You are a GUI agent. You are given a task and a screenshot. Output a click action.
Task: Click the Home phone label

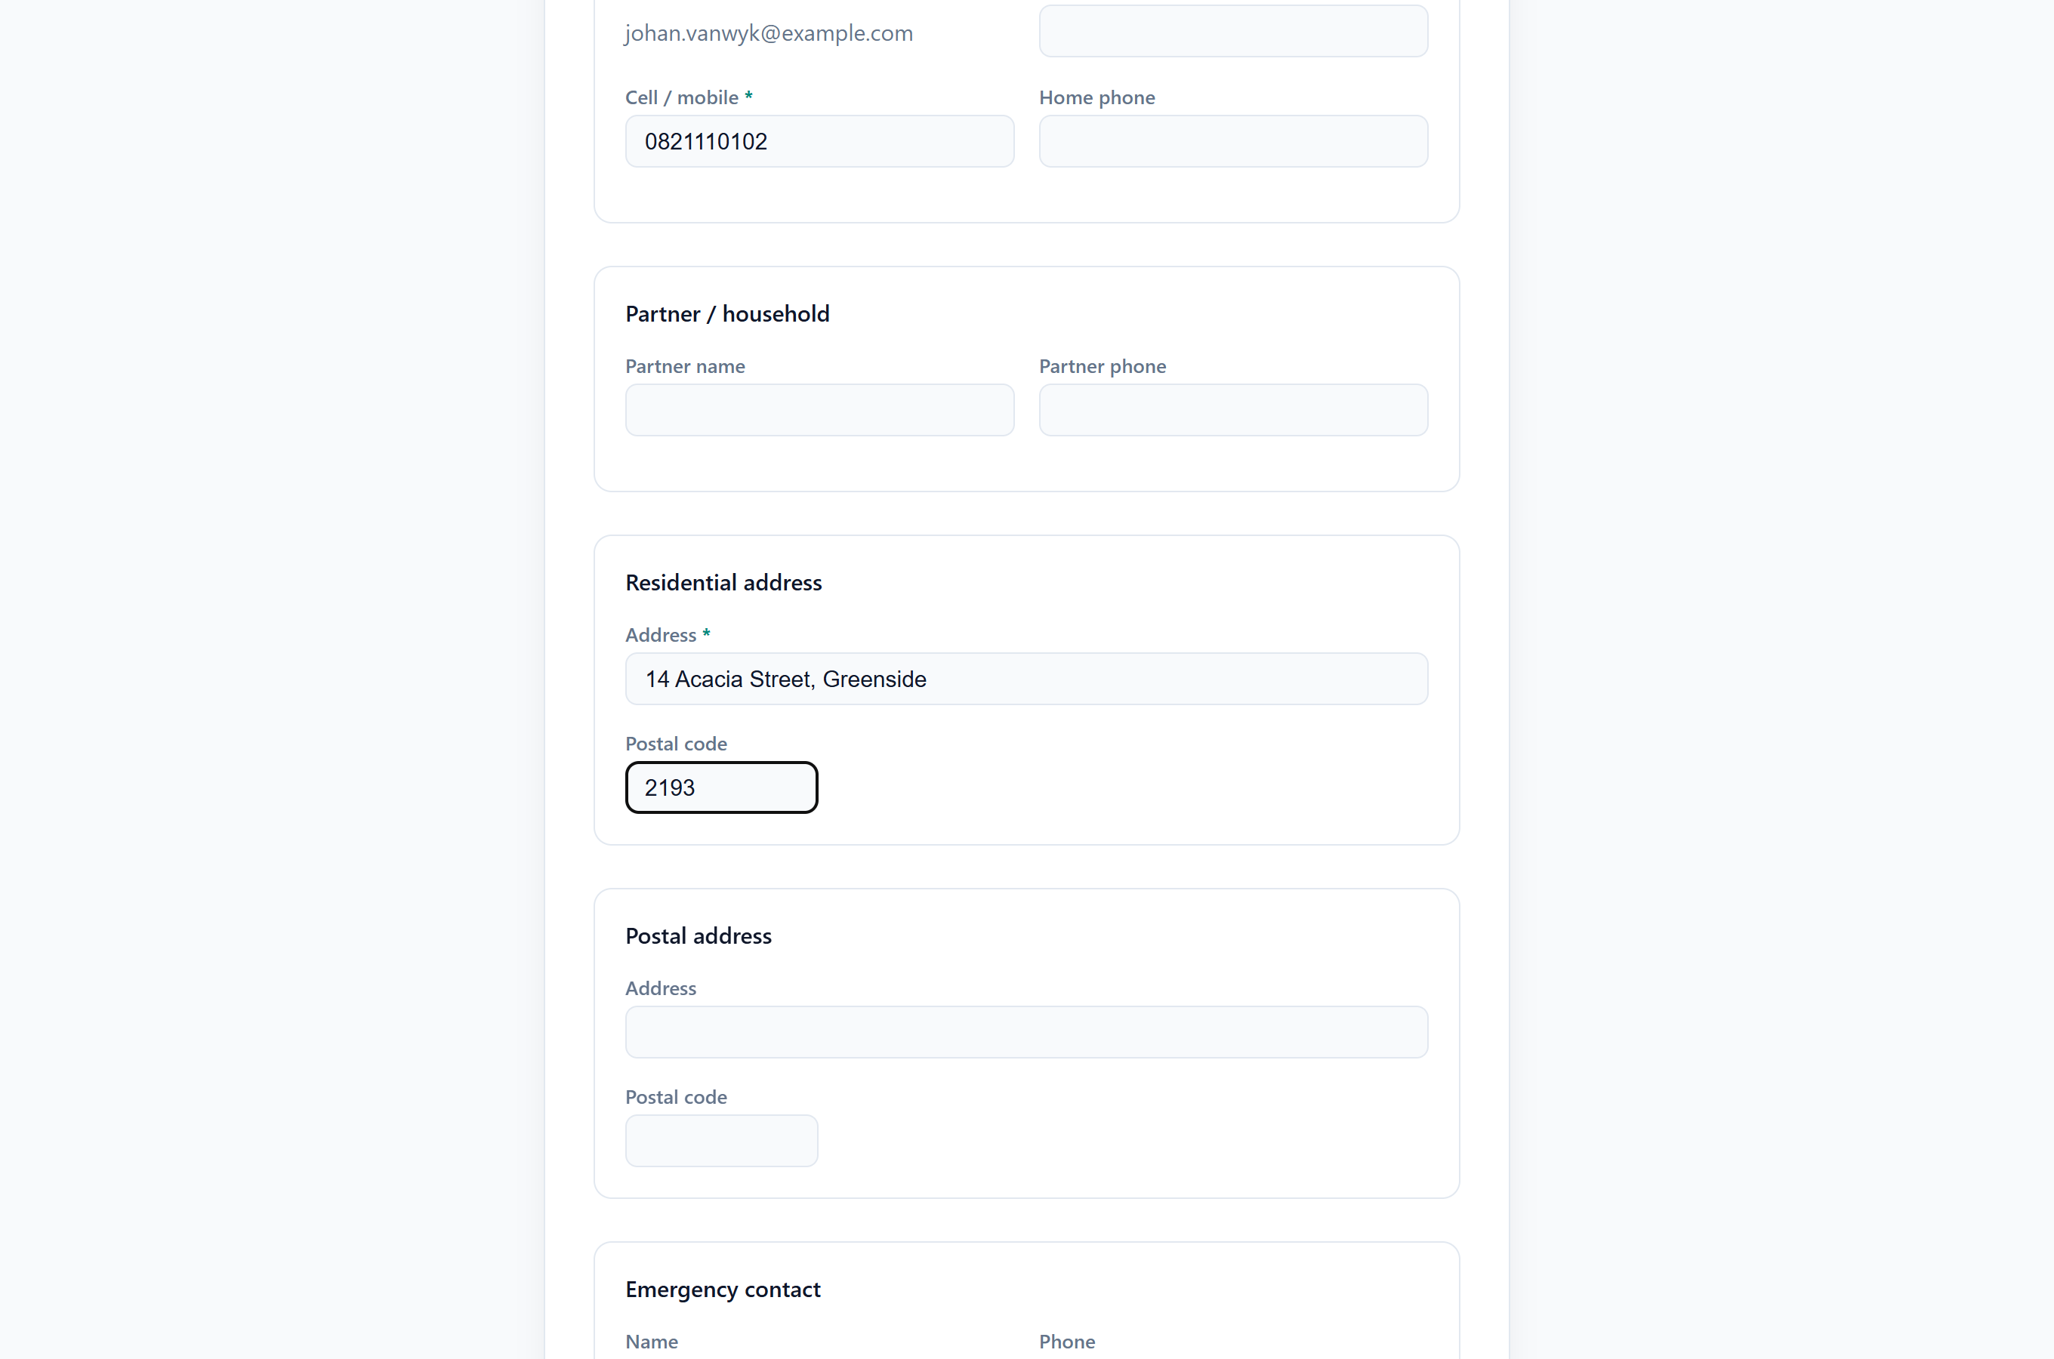(x=1096, y=98)
